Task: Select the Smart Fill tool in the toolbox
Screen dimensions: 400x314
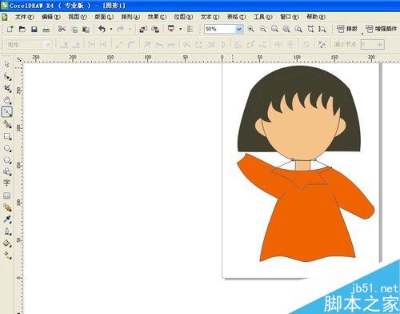Action: click(x=7, y=124)
